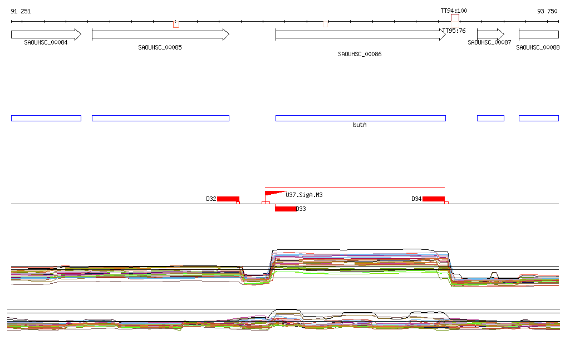570x340 pixels.
Task: Select the SAOUHSC_00085 gene arrow
Action: coord(160,35)
